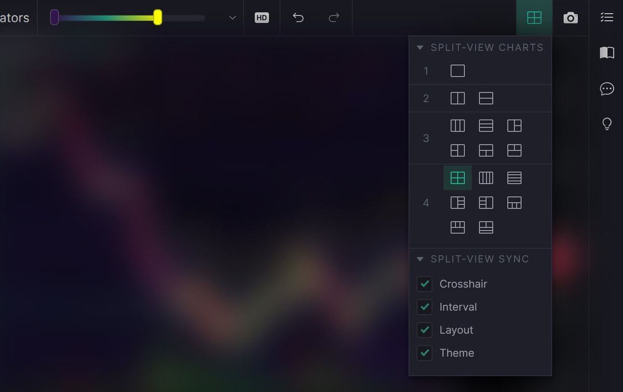The height and width of the screenshot is (392, 623).
Task: Select the four-column chart layout
Action: [486, 178]
